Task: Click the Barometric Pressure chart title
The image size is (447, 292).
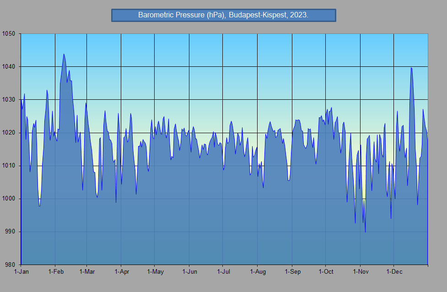Action: (223, 15)
